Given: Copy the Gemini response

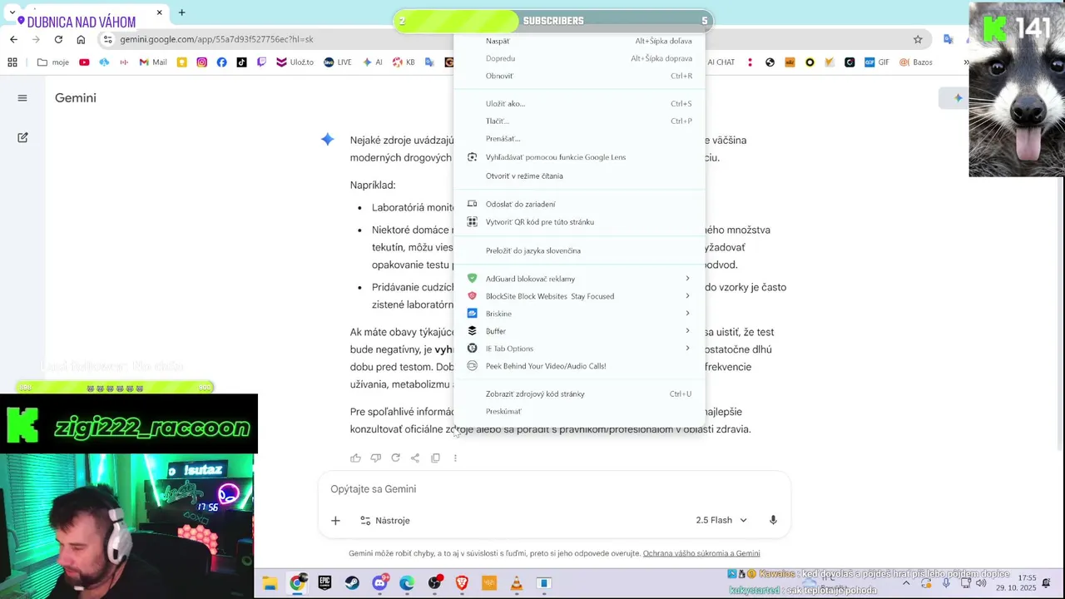Looking at the screenshot, I should pos(435,458).
